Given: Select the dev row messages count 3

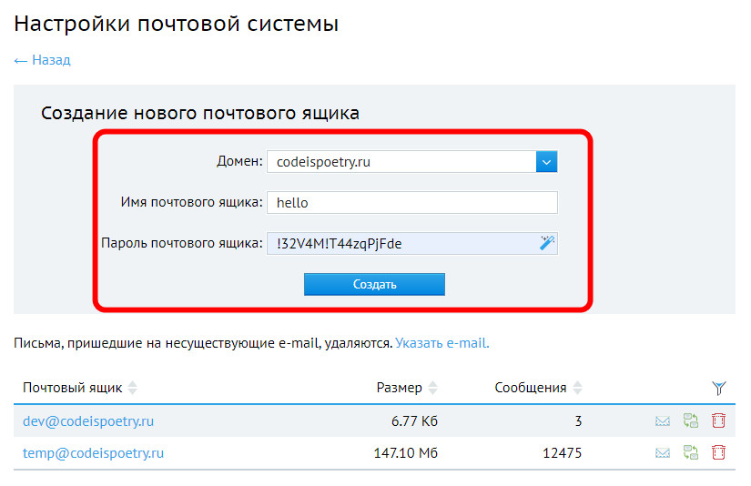Looking at the screenshot, I should tap(578, 420).
